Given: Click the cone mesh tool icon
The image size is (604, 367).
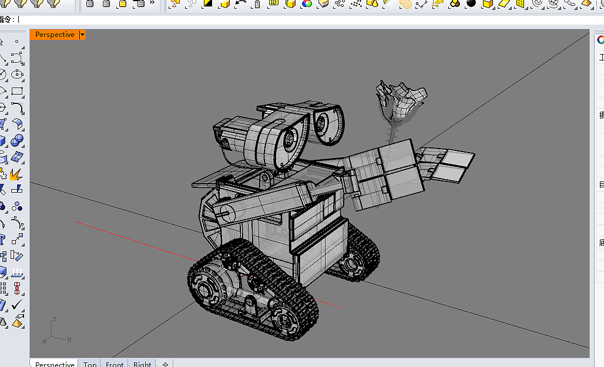Looking at the screenshot, I should tap(3, 322).
